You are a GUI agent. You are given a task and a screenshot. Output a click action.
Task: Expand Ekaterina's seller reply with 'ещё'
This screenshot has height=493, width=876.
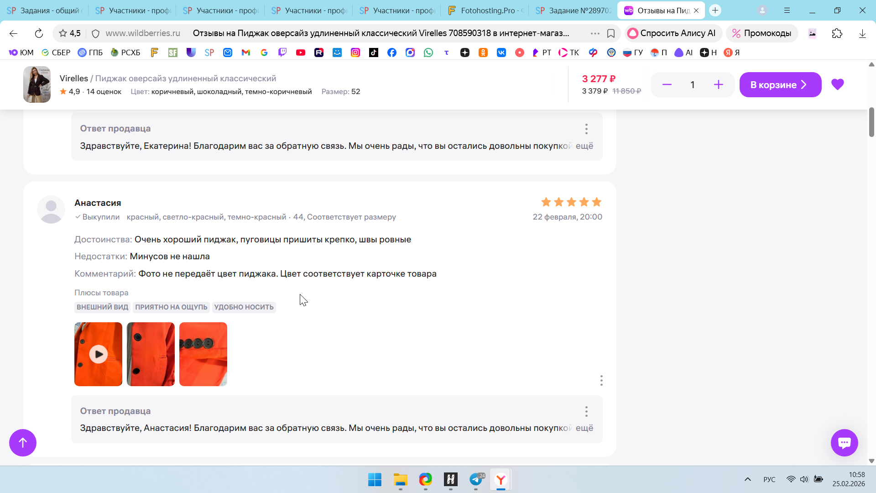point(584,146)
